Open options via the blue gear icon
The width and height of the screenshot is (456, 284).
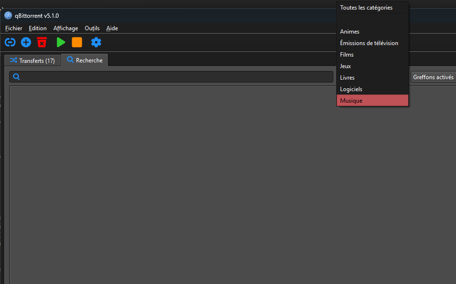point(96,42)
